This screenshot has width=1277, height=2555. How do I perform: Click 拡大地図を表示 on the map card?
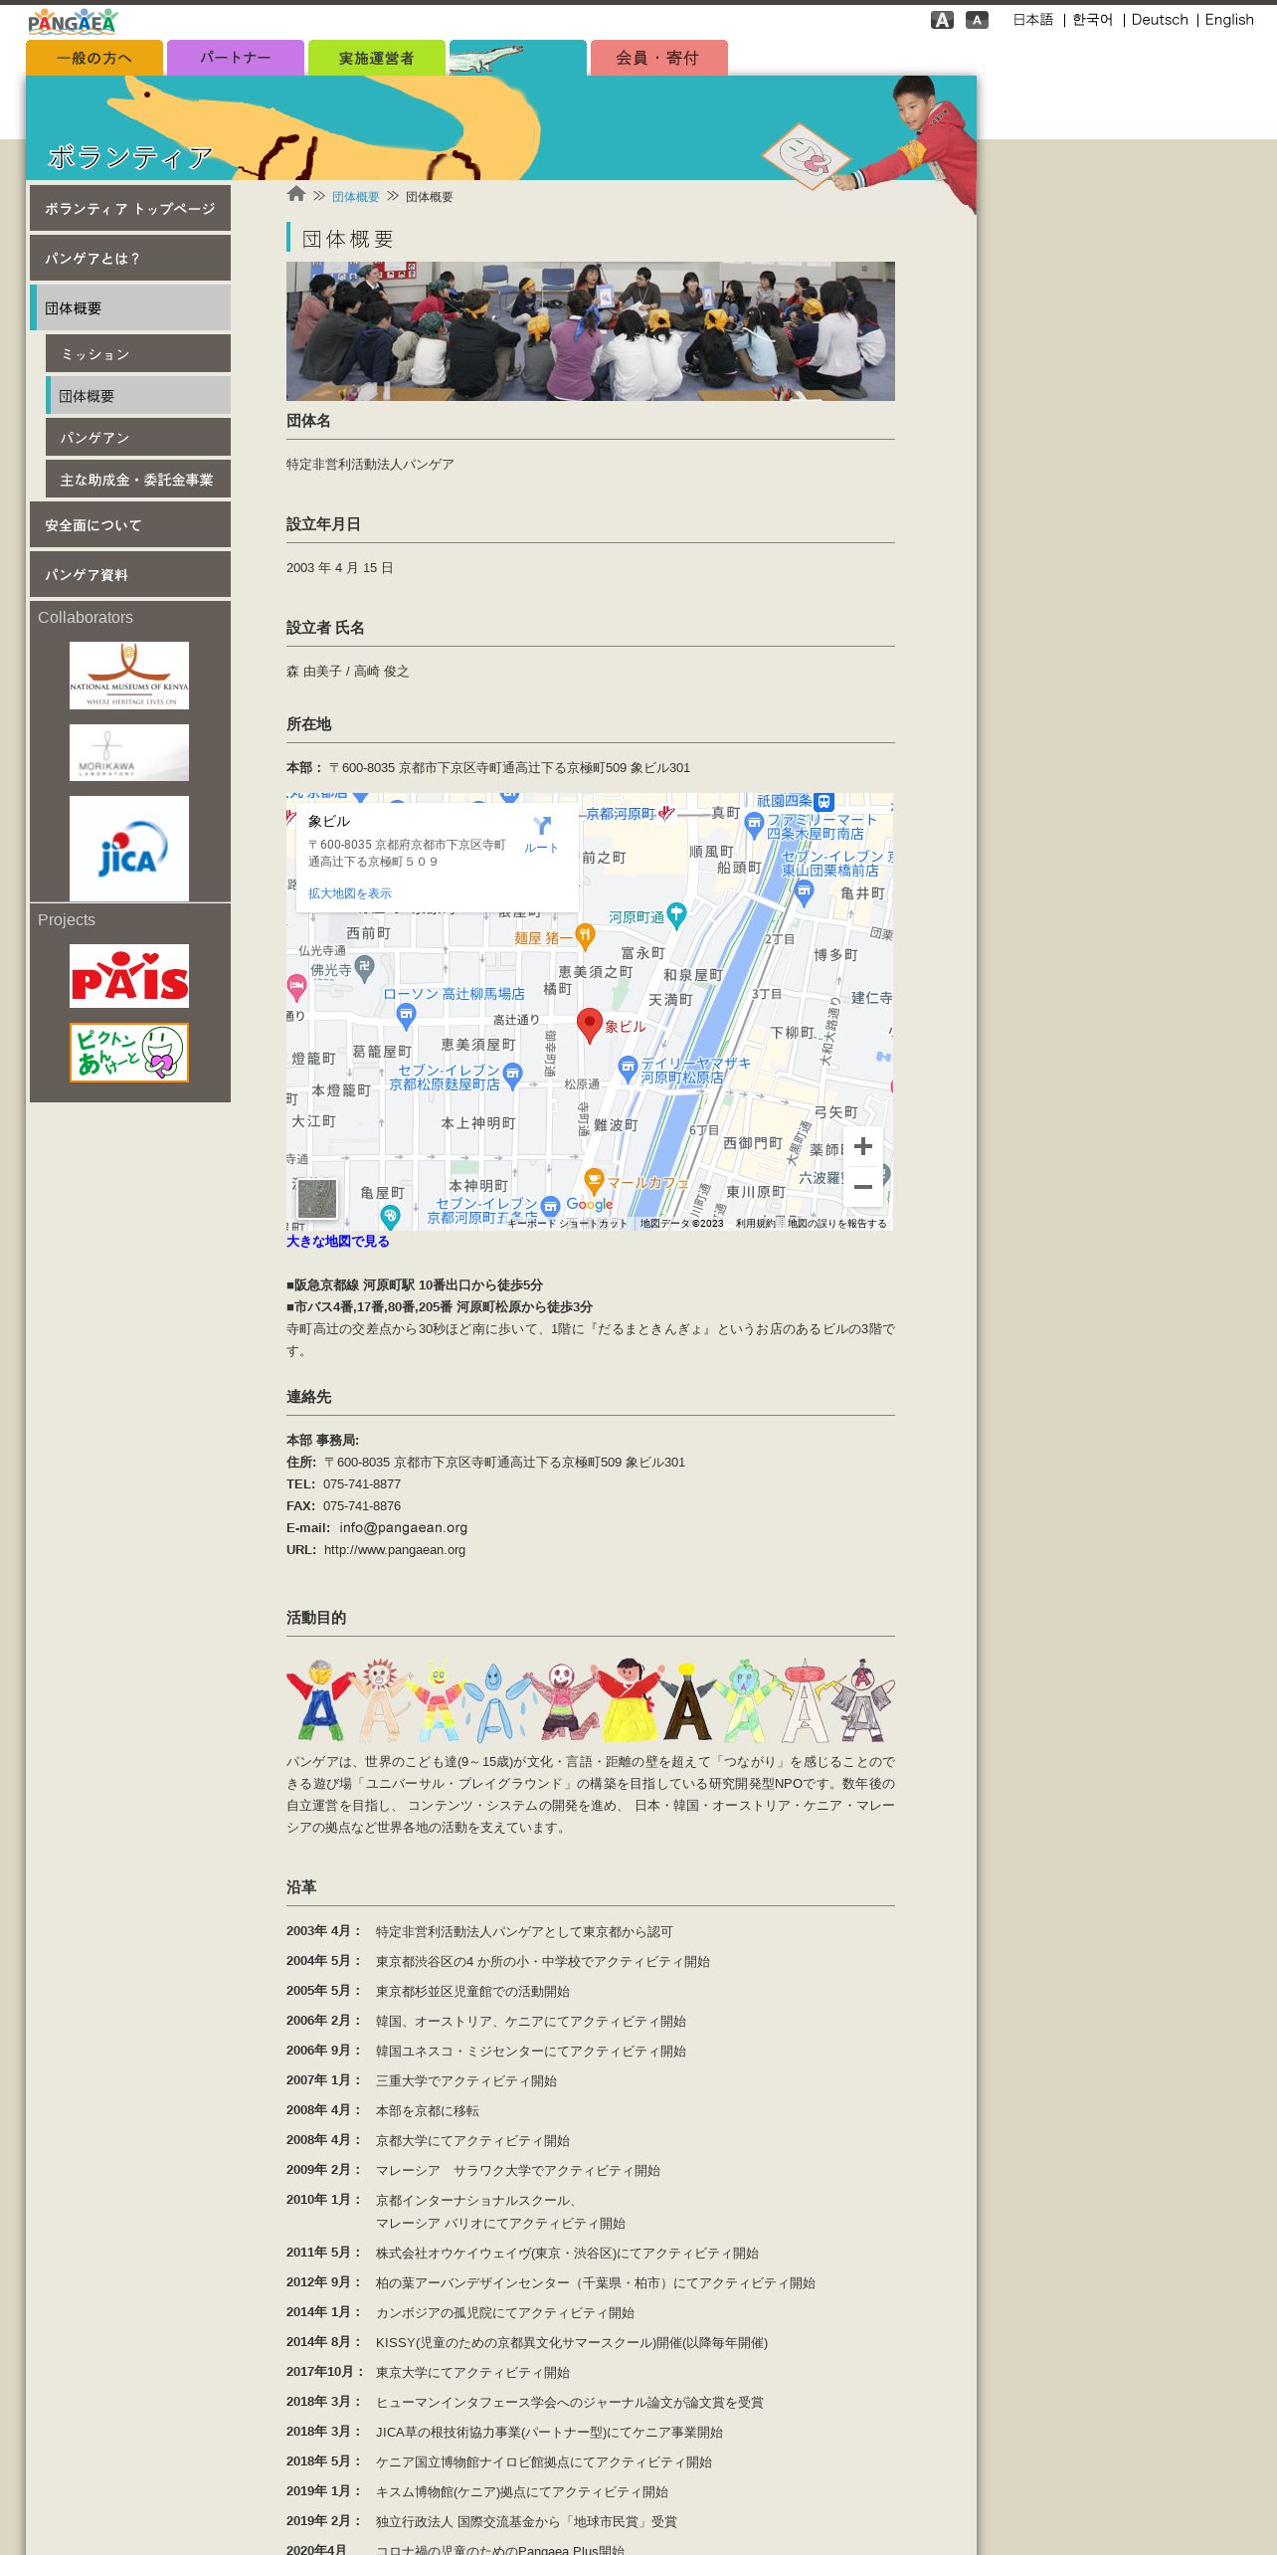349,893
